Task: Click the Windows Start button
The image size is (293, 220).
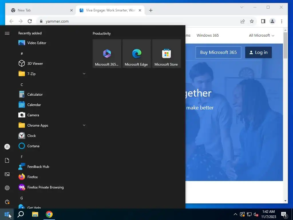Action: coord(7,214)
